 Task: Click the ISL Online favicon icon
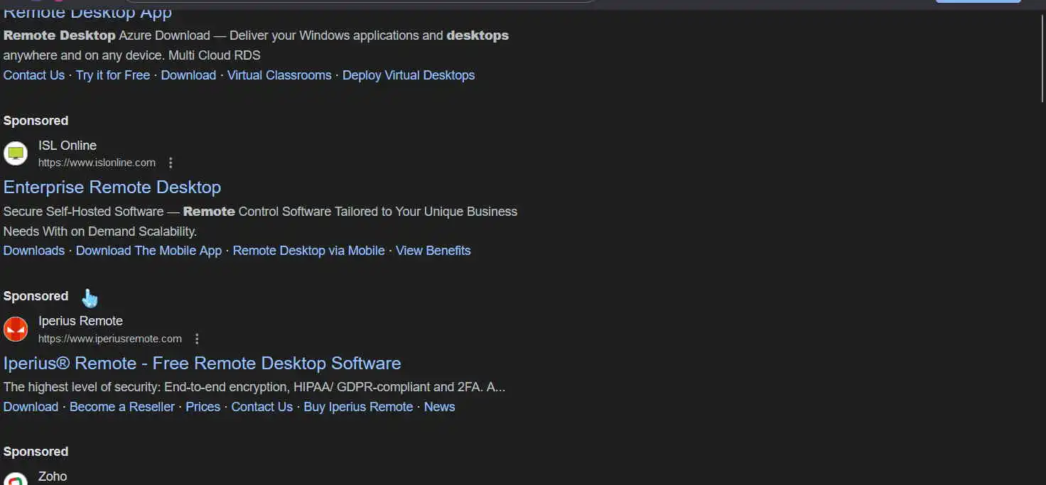(16, 153)
